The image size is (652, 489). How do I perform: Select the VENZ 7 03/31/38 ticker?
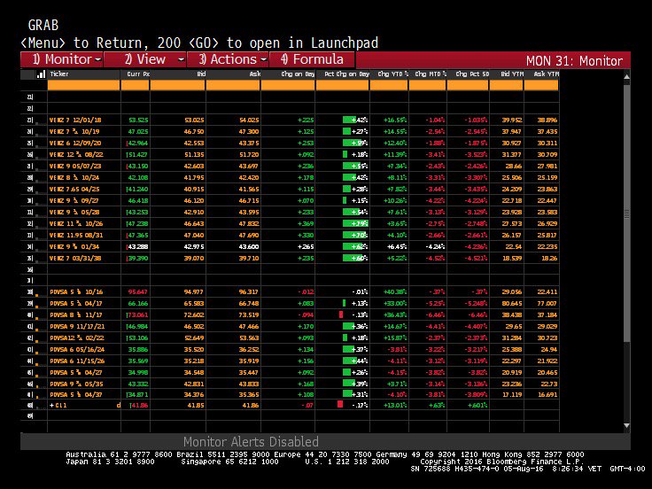pos(75,258)
